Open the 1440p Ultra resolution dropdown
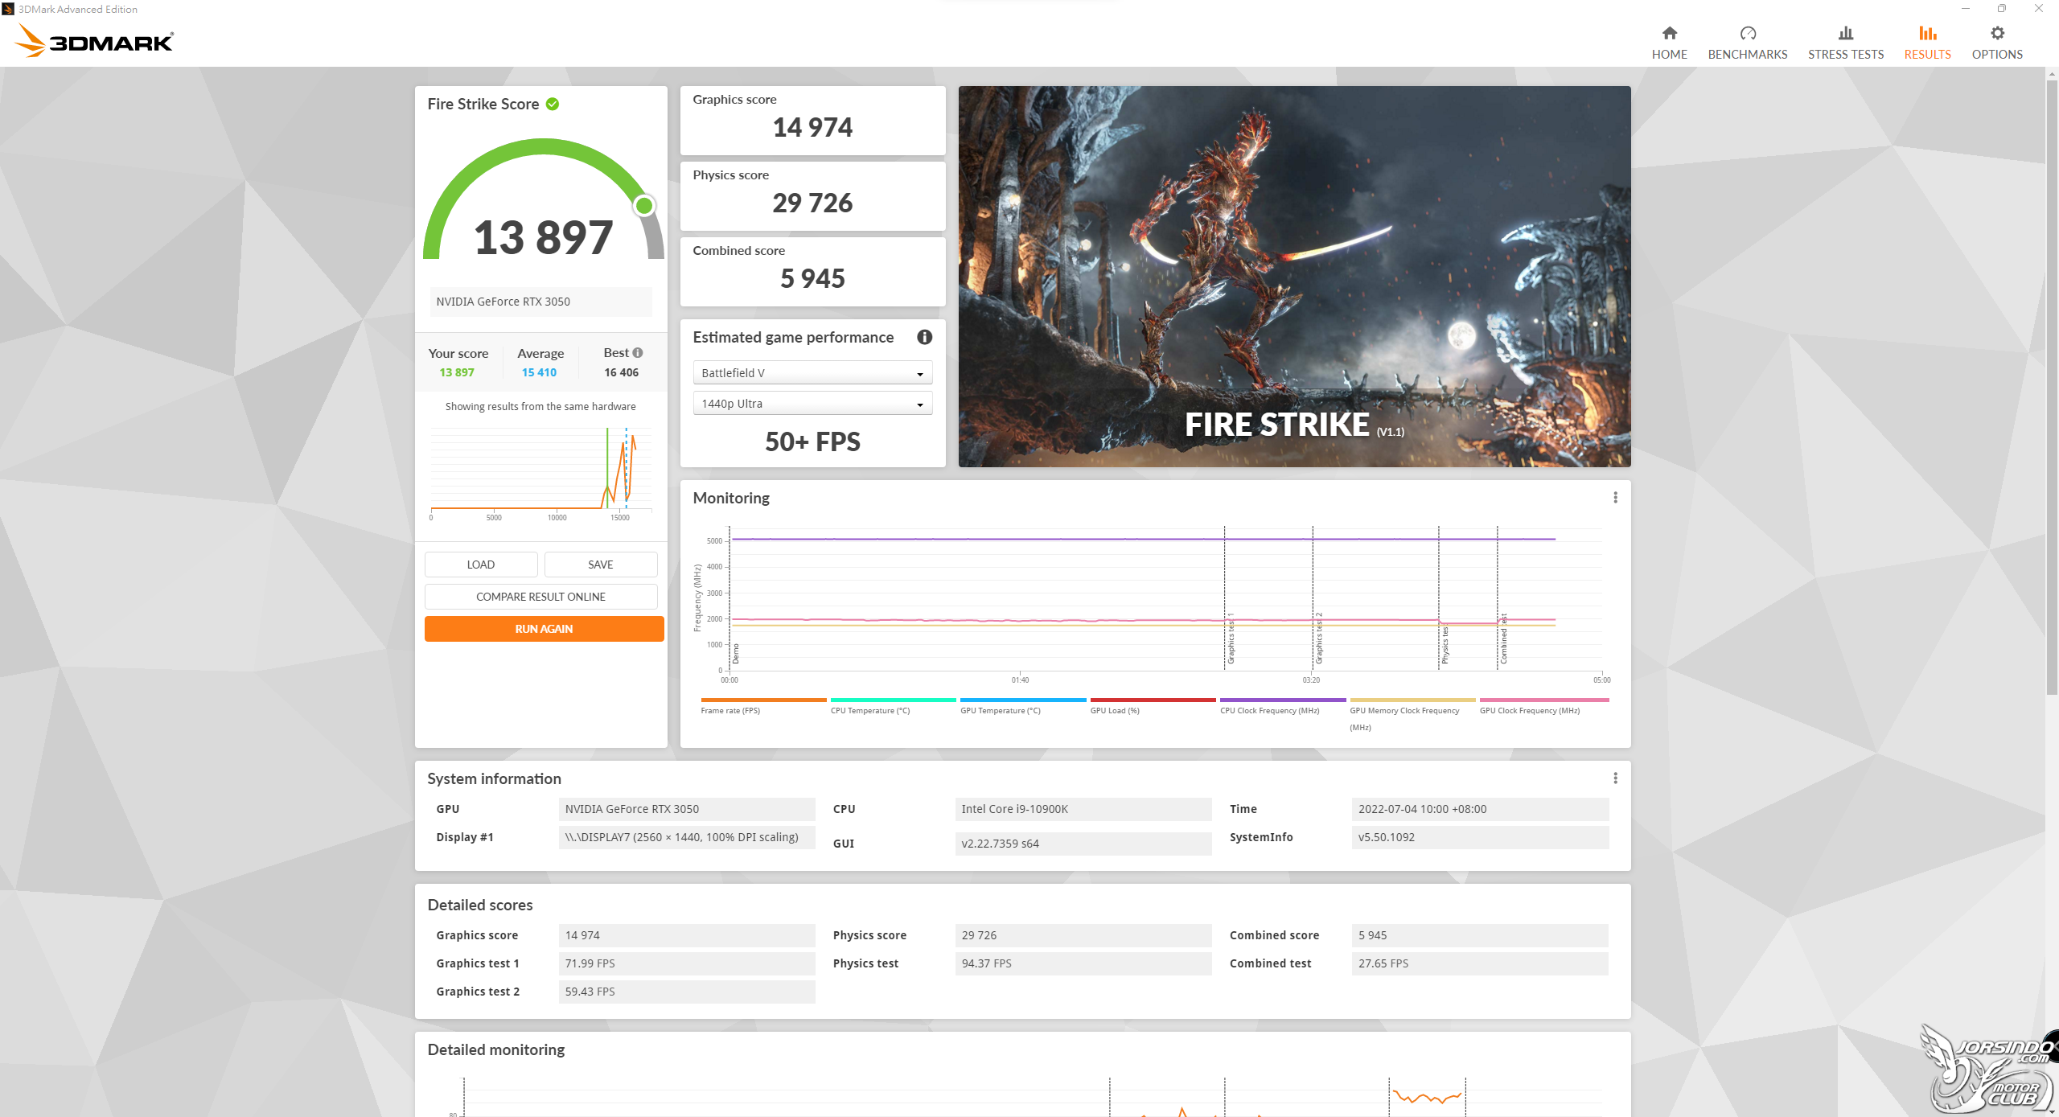2059x1117 pixels. coord(812,404)
